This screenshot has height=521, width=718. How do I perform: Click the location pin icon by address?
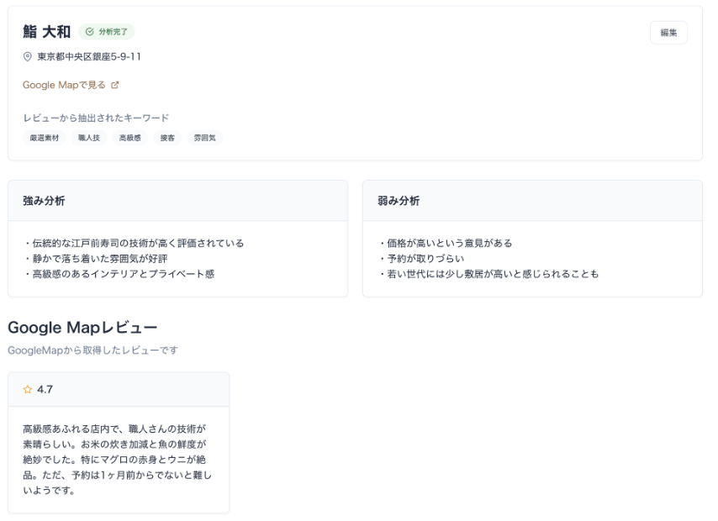[28, 56]
